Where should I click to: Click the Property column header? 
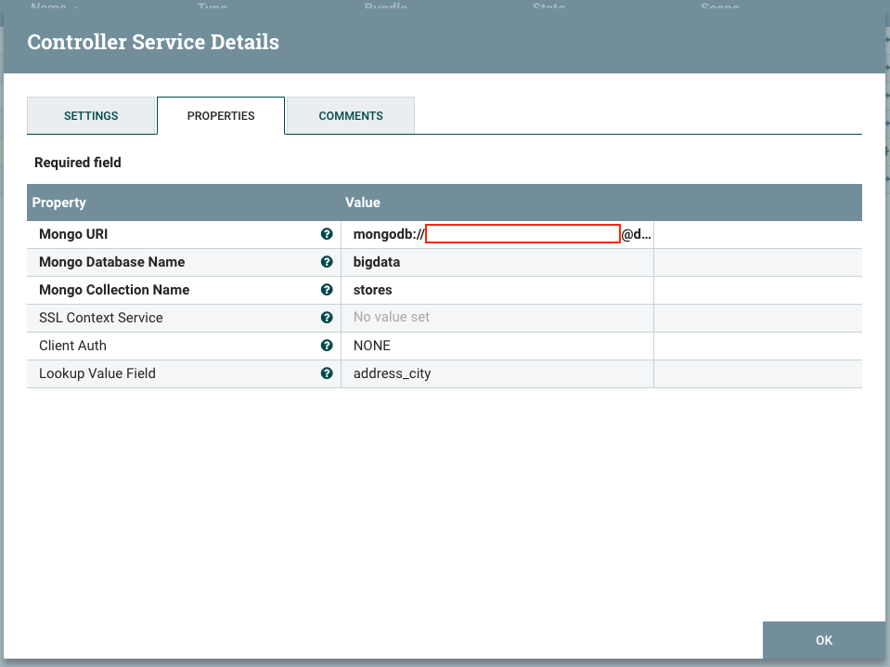(59, 203)
